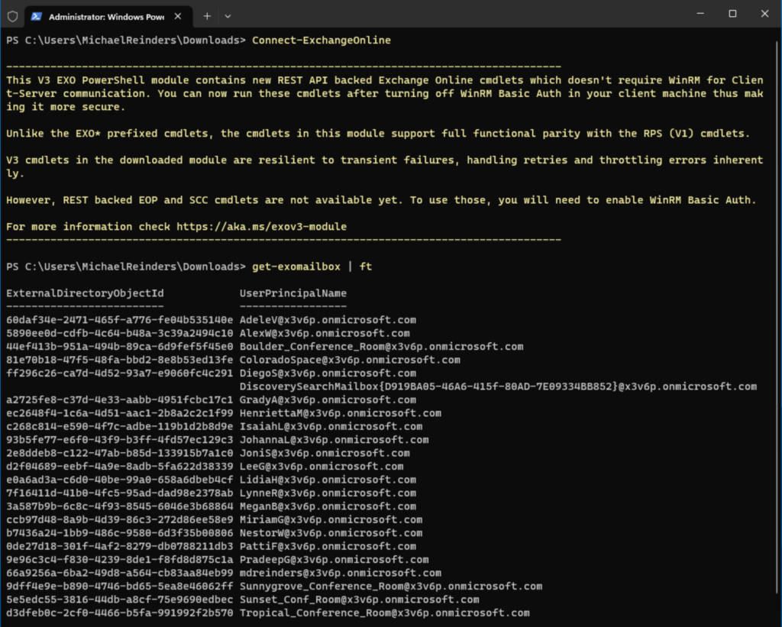Click object ID starting with 5e5edc55
782x627 pixels.
click(120, 599)
